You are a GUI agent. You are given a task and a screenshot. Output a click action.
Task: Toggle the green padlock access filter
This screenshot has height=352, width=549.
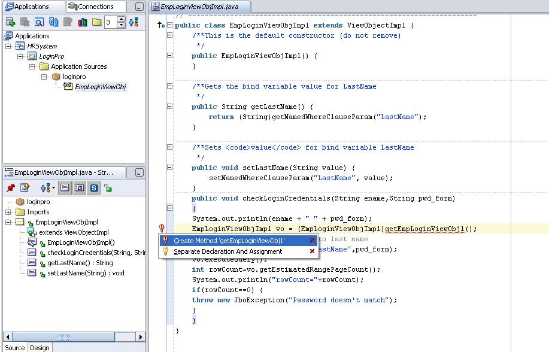pos(108,188)
